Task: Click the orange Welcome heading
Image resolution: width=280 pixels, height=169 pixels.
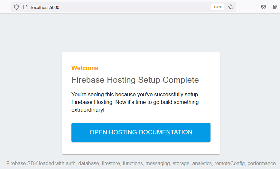Action: (85, 68)
